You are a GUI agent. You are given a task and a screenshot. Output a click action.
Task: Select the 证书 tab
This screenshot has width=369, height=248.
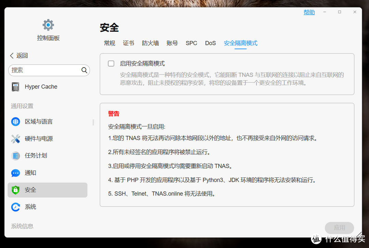(x=128, y=43)
